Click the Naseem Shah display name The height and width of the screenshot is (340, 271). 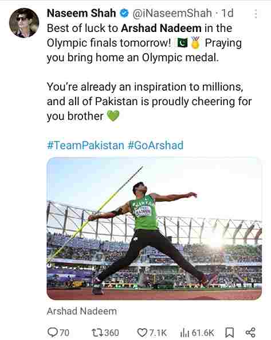pyautogui.click(x=81, y=13)
